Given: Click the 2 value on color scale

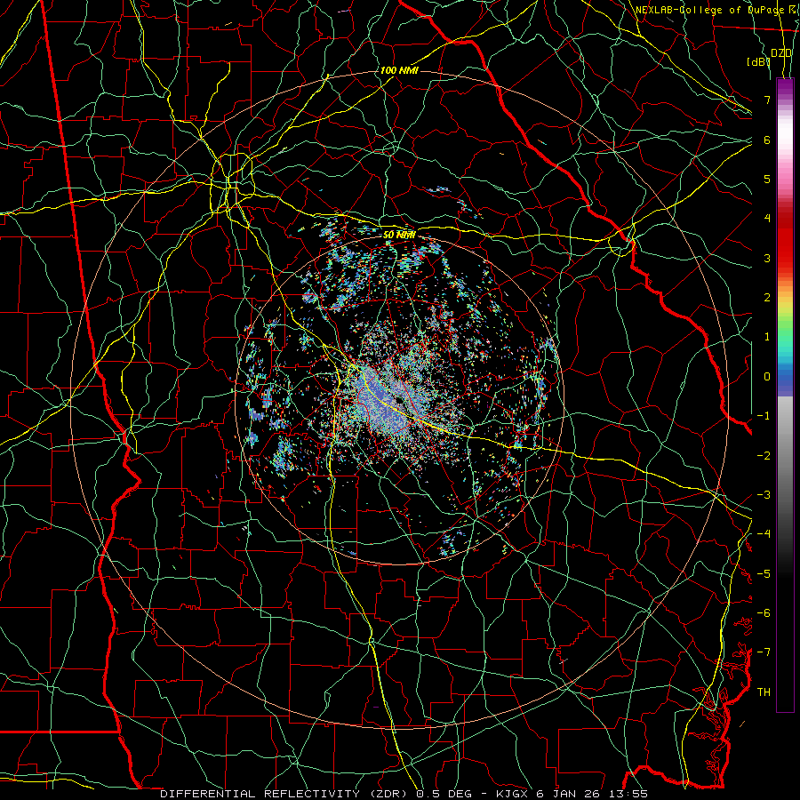Looking at the screenshot, I should tap(767, 298).
